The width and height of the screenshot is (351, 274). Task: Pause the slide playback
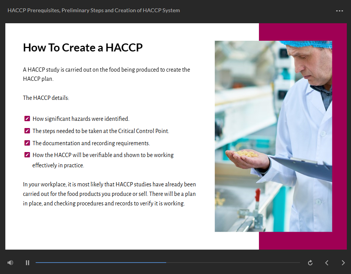click(x=27, y=263)
